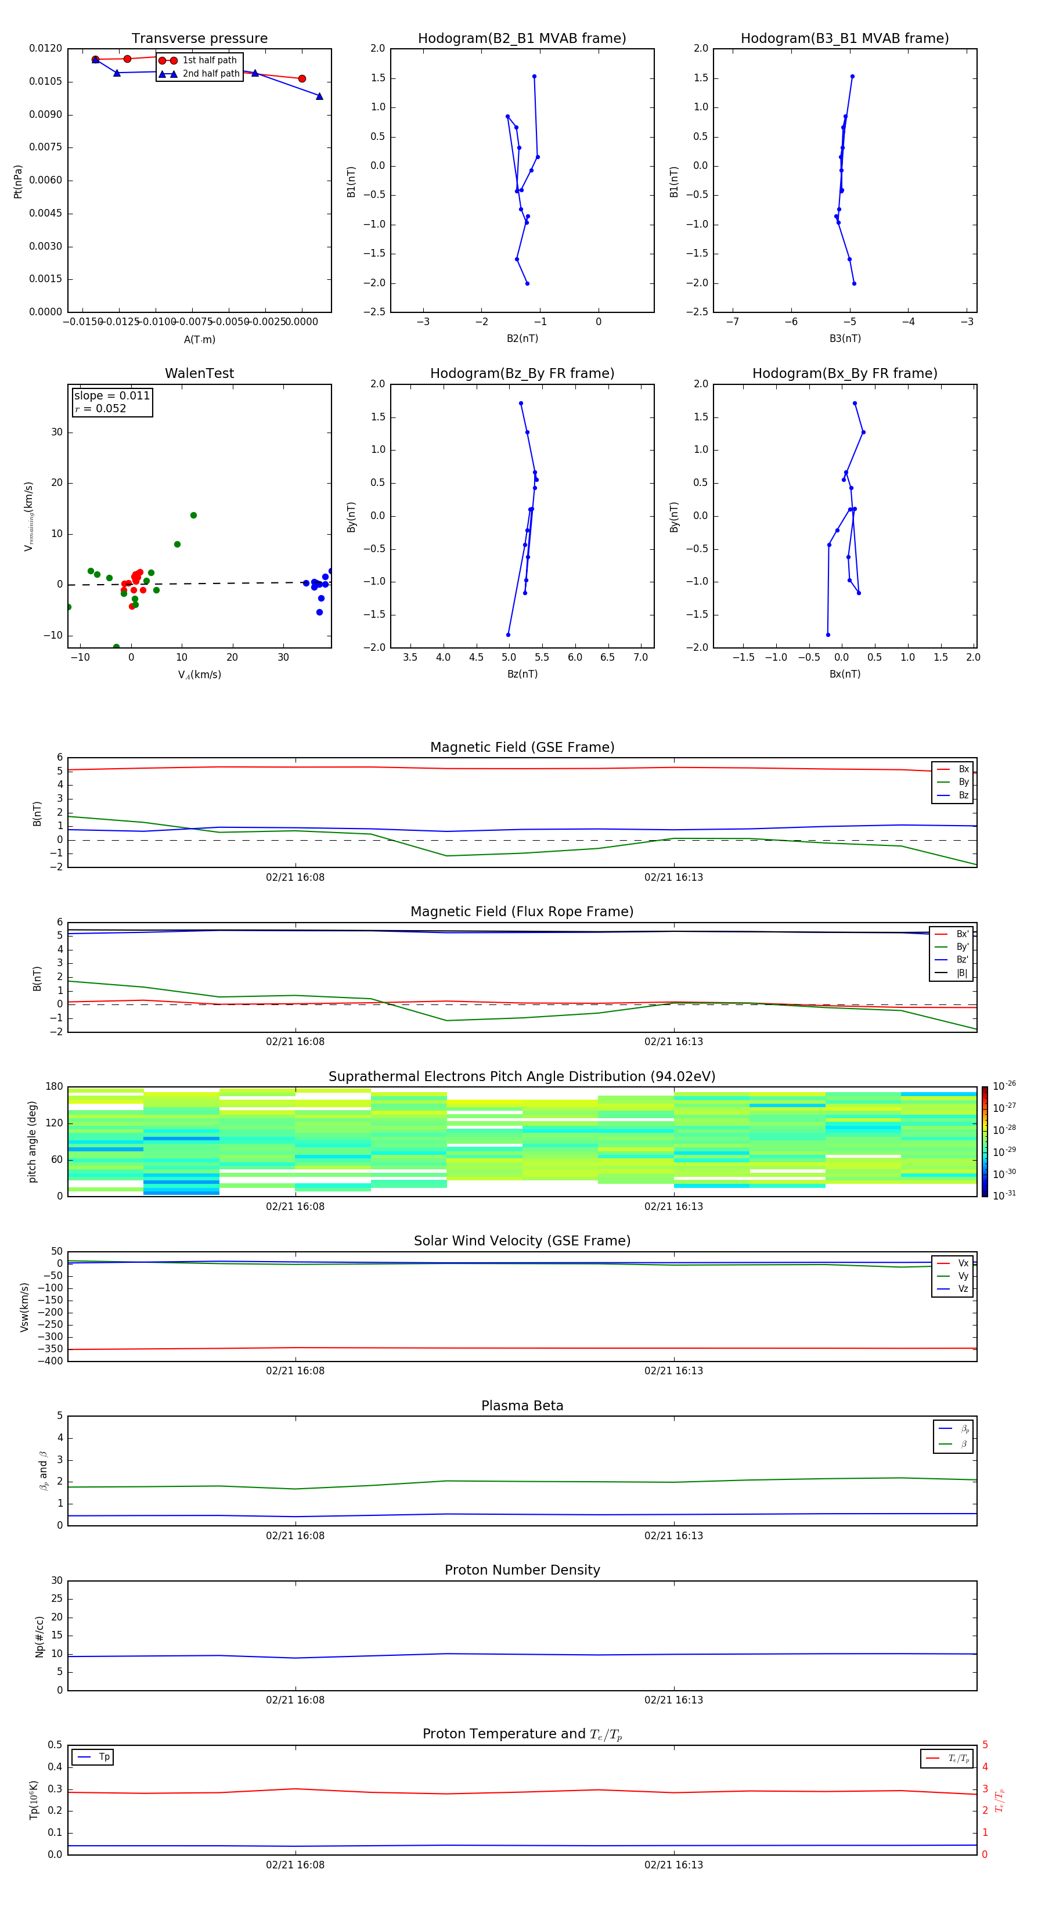This screenshot has width=1045, height=1916.
Task: Click the 'Pt(nPa)' y-axis label
Action: [x=18, y=182]
